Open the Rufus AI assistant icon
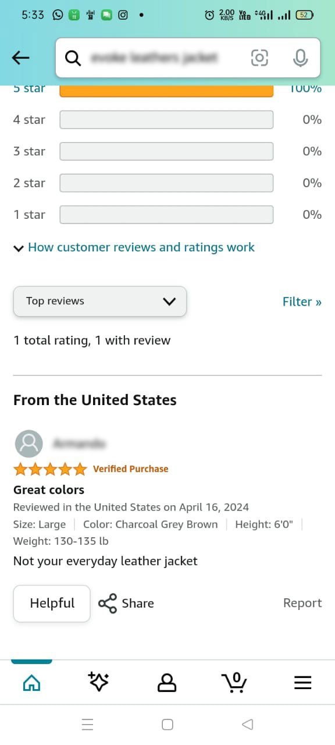The image size is (335, 745). [x=99, y=682]
